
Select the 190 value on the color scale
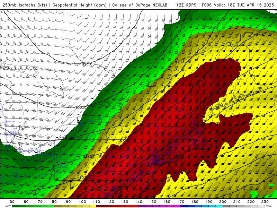[x=209, y=202]
